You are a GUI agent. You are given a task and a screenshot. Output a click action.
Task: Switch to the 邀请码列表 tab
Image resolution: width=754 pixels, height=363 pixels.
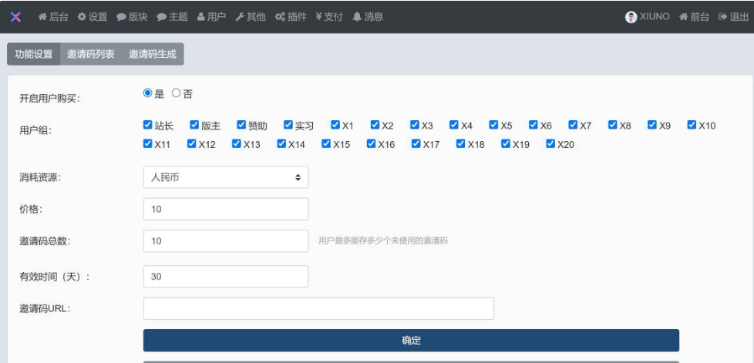pos(91,54)
